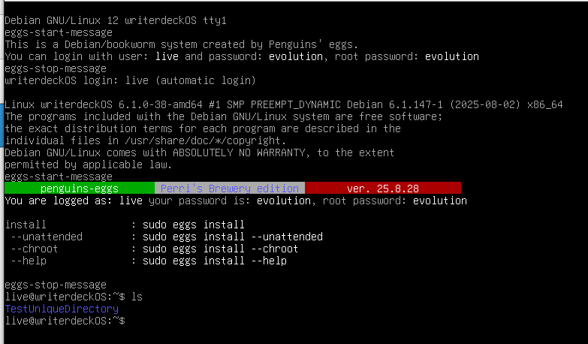Click the install label in the left column
The width and height of the screenshot is (588, 344).
pyautogui.click(x=26, y=225)
